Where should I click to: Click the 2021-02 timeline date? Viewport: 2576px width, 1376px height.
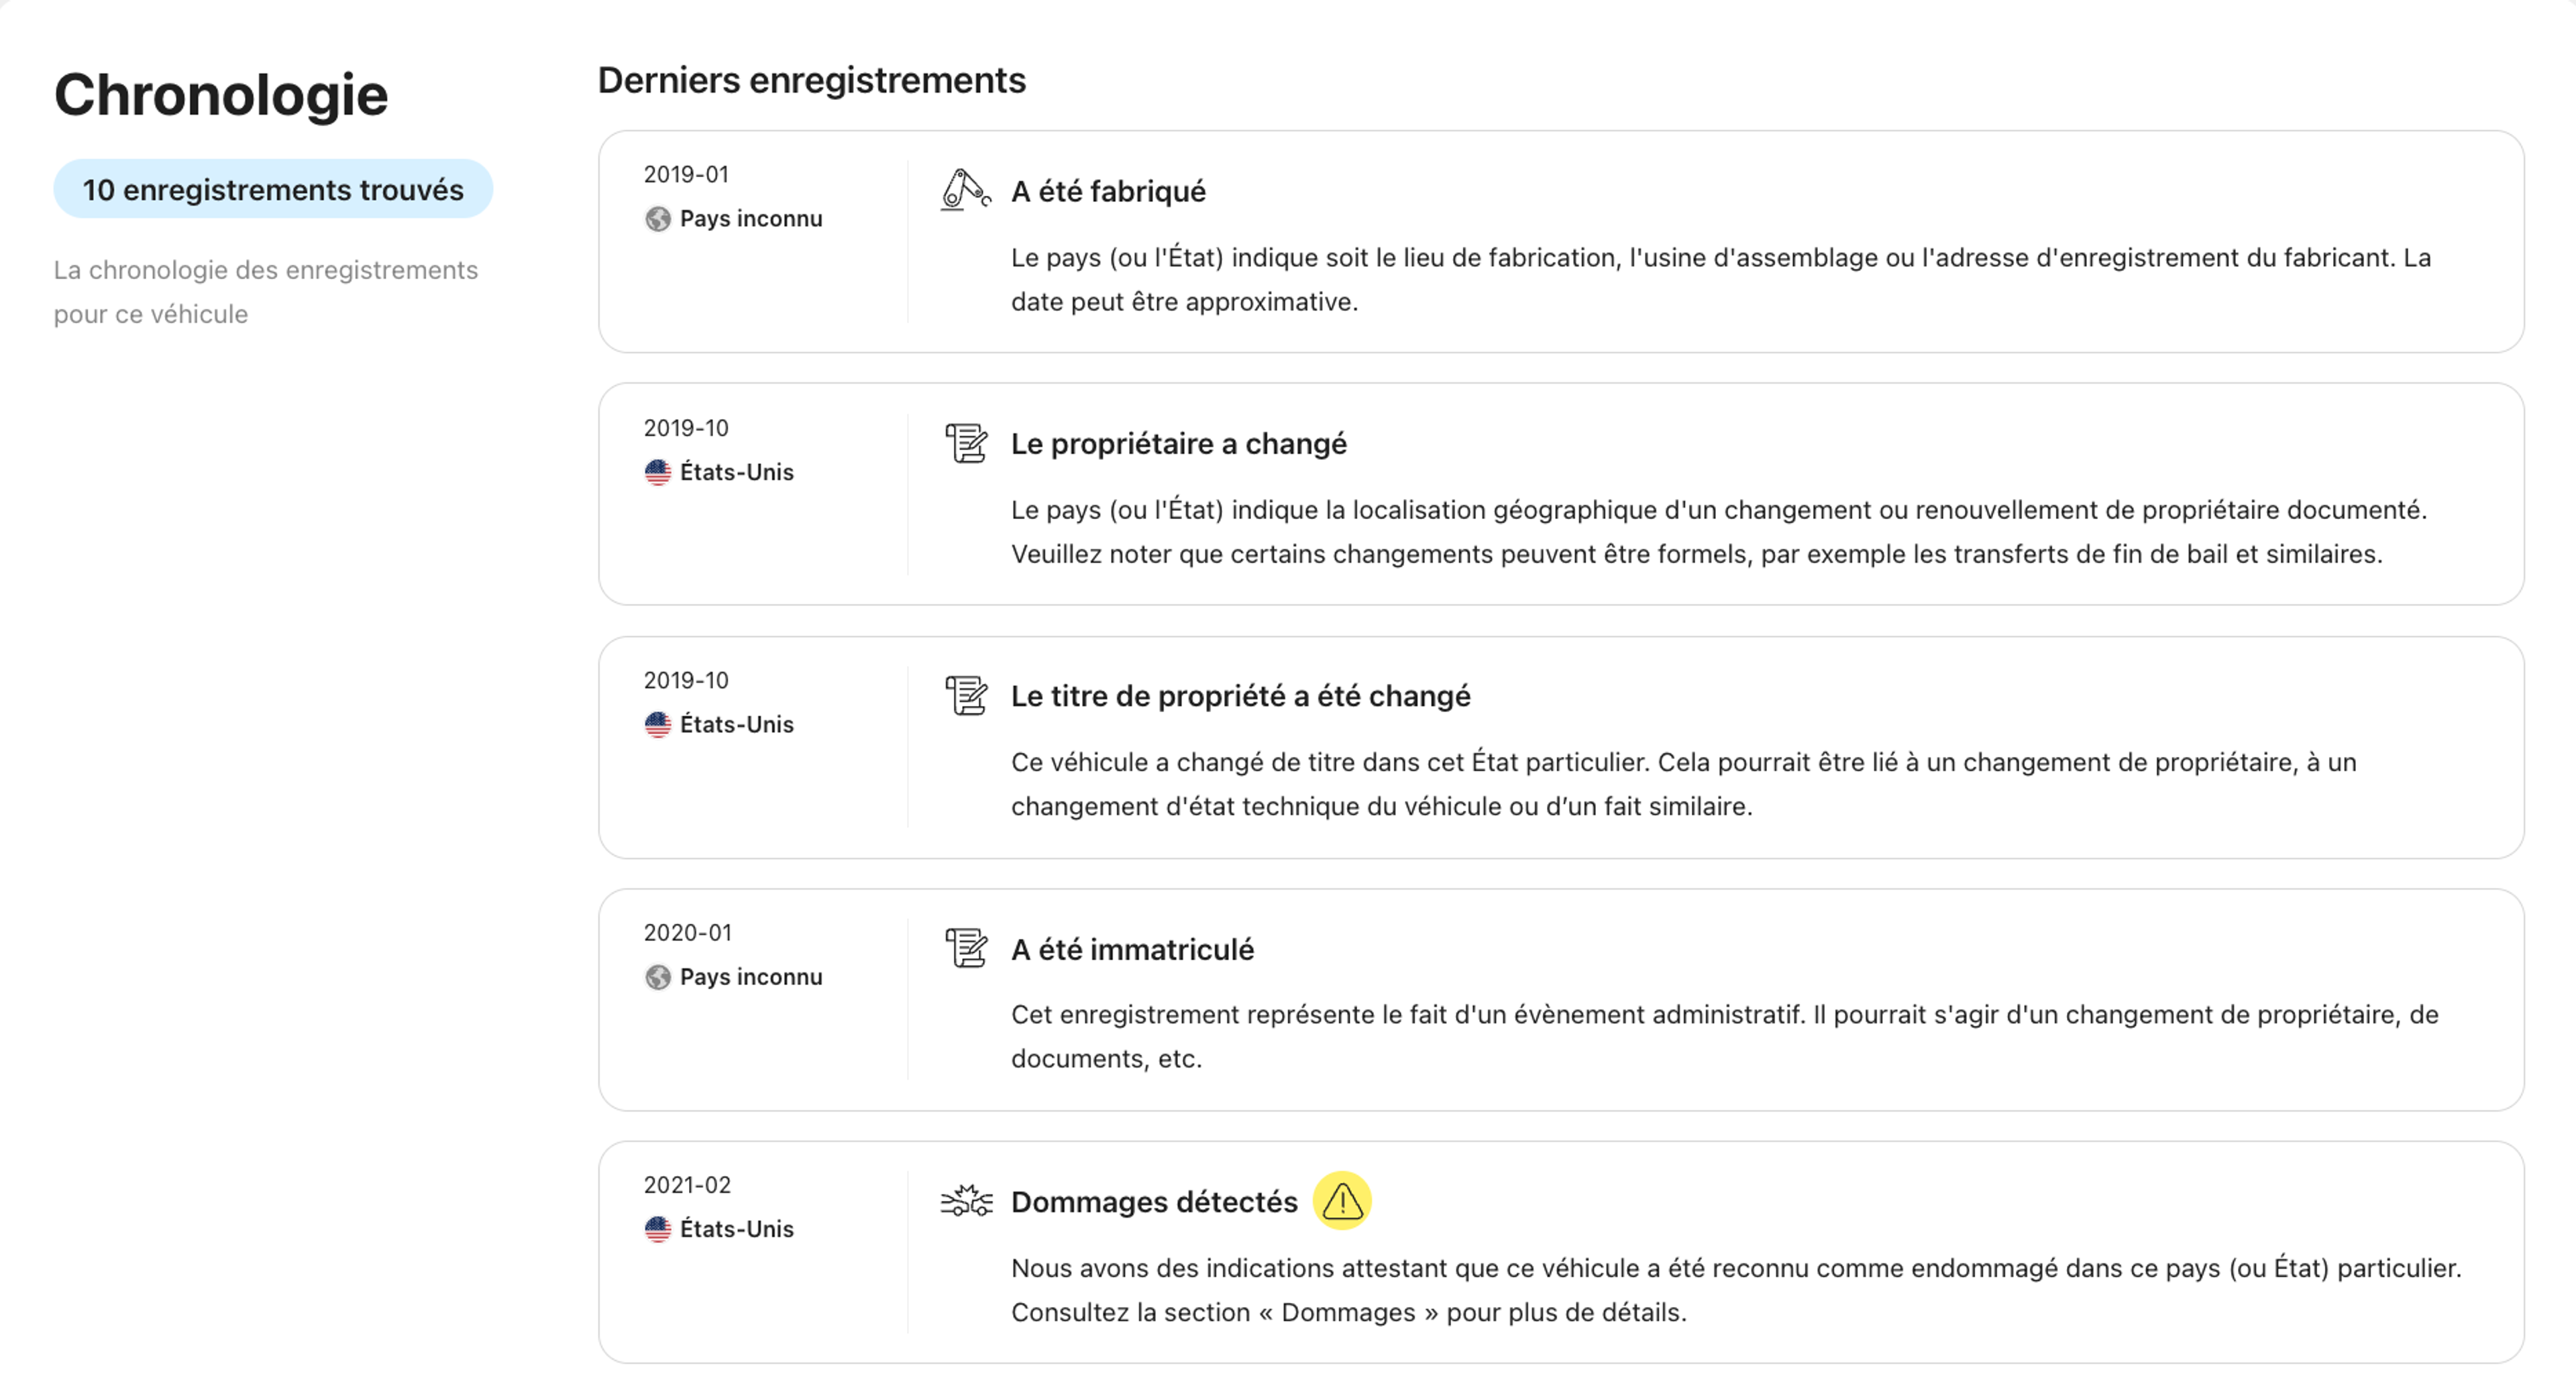(687, 1184)
